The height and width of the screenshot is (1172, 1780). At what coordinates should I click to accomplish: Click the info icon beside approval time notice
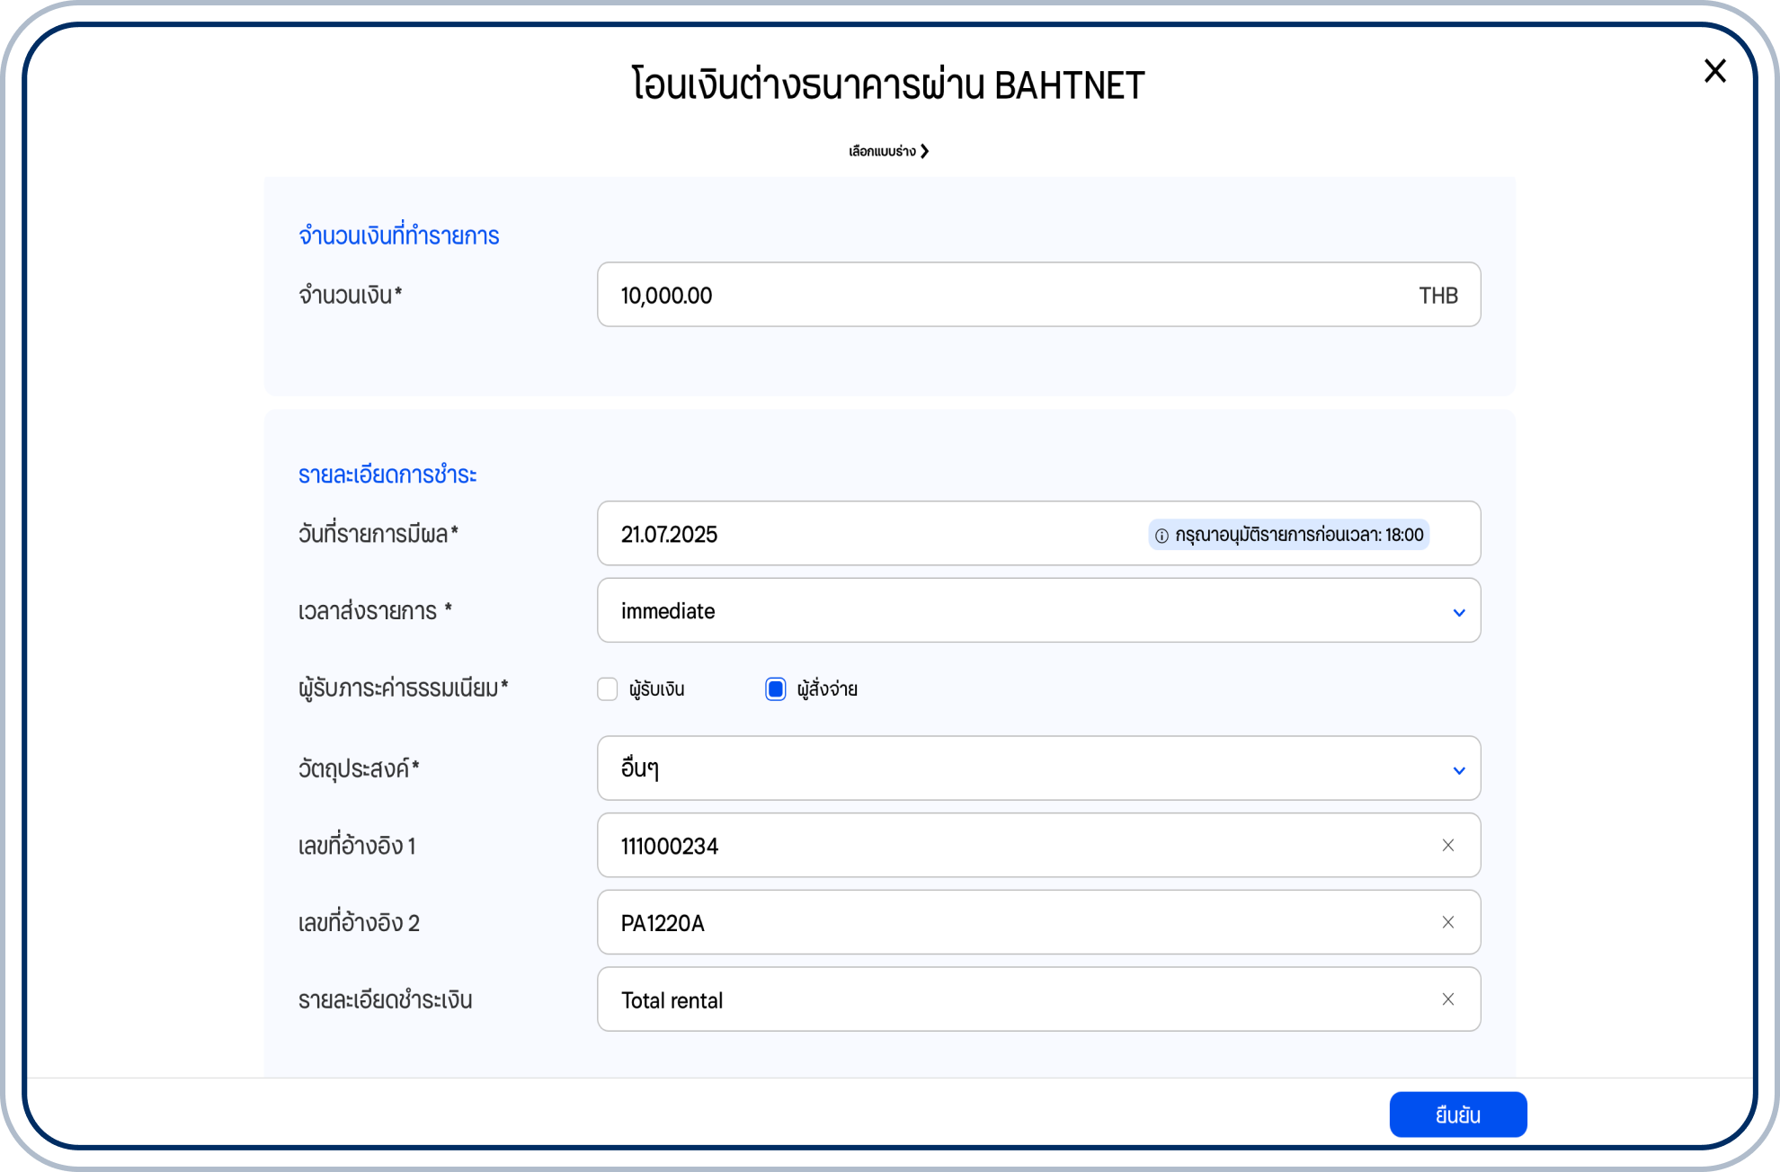tap(1161, 536)
